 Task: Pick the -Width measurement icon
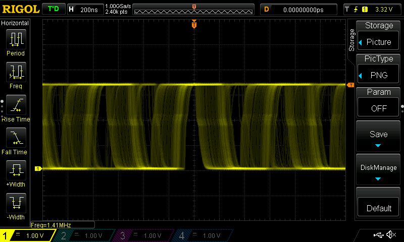[16, 203]
